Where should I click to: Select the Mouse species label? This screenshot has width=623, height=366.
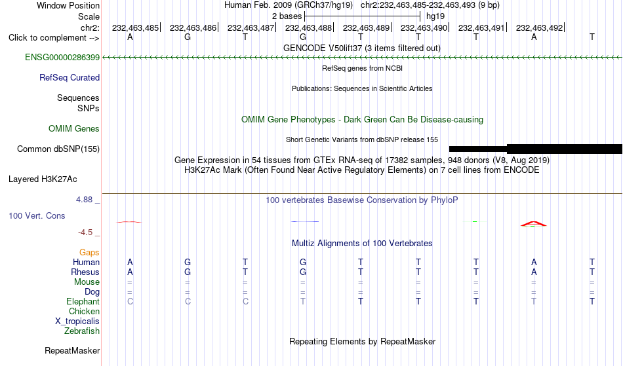click(87, 282)
